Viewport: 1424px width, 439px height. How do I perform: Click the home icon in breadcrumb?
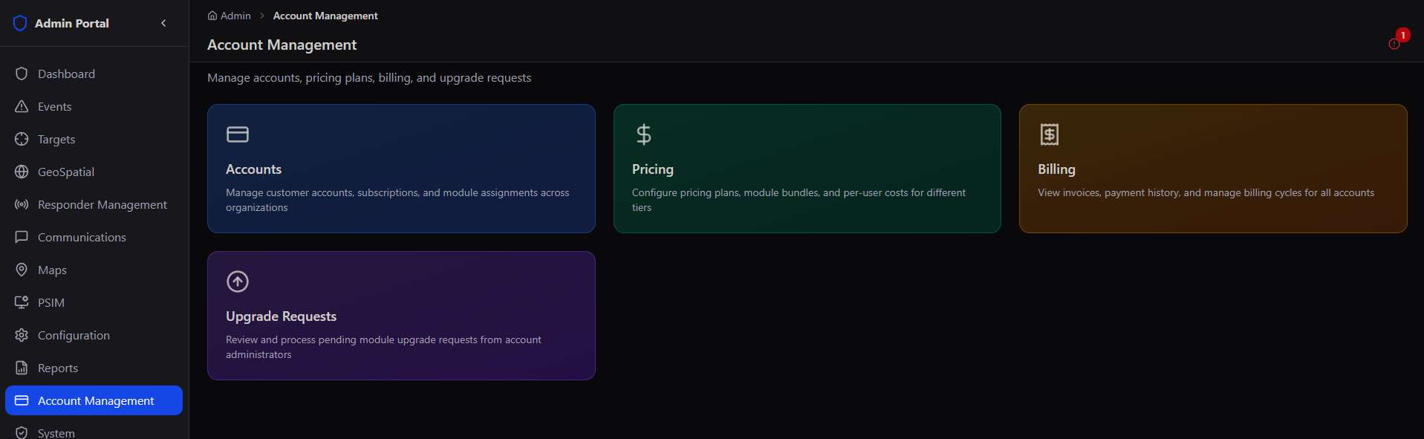[x=212, y=16]
